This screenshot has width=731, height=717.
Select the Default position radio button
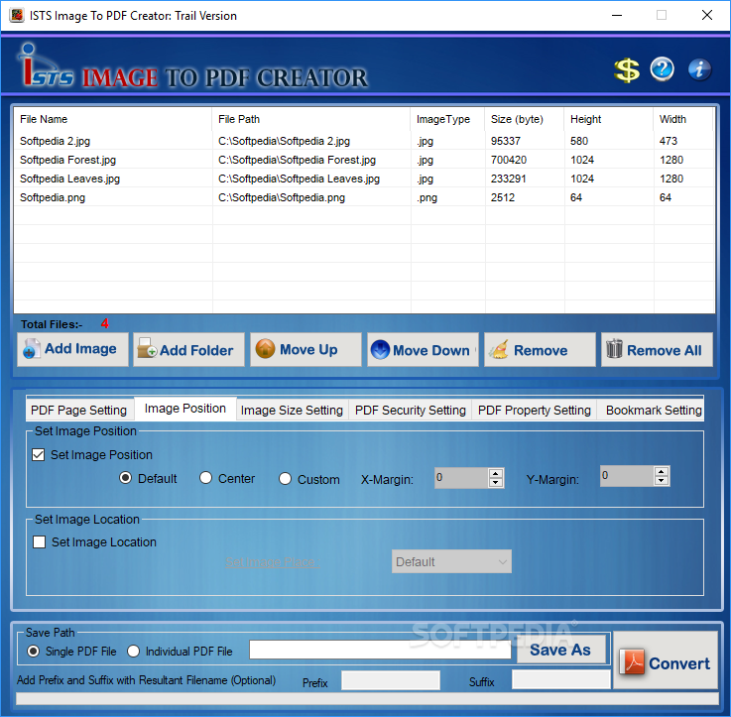[125, 478]
